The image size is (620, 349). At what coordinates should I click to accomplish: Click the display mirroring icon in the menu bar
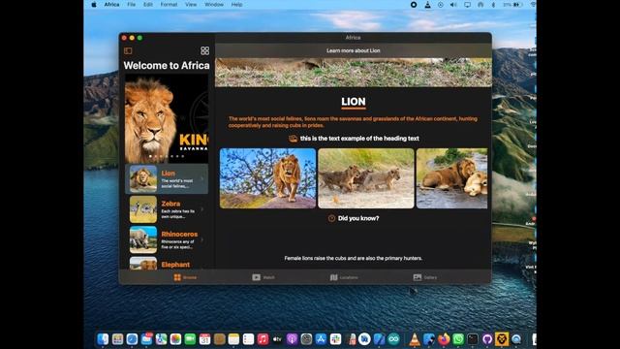(x=467, y=5)
